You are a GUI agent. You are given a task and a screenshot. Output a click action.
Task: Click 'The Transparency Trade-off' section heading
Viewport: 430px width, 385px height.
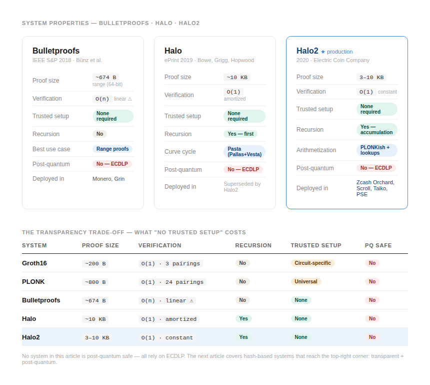click(134, 232)
